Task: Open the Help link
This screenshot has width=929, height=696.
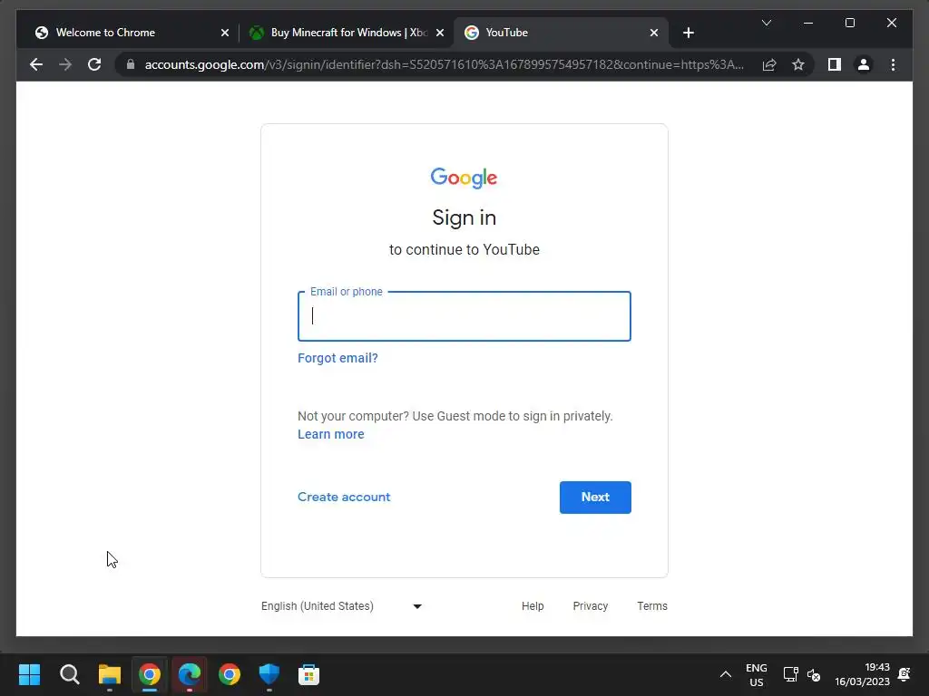Action: tap(532, 606)
